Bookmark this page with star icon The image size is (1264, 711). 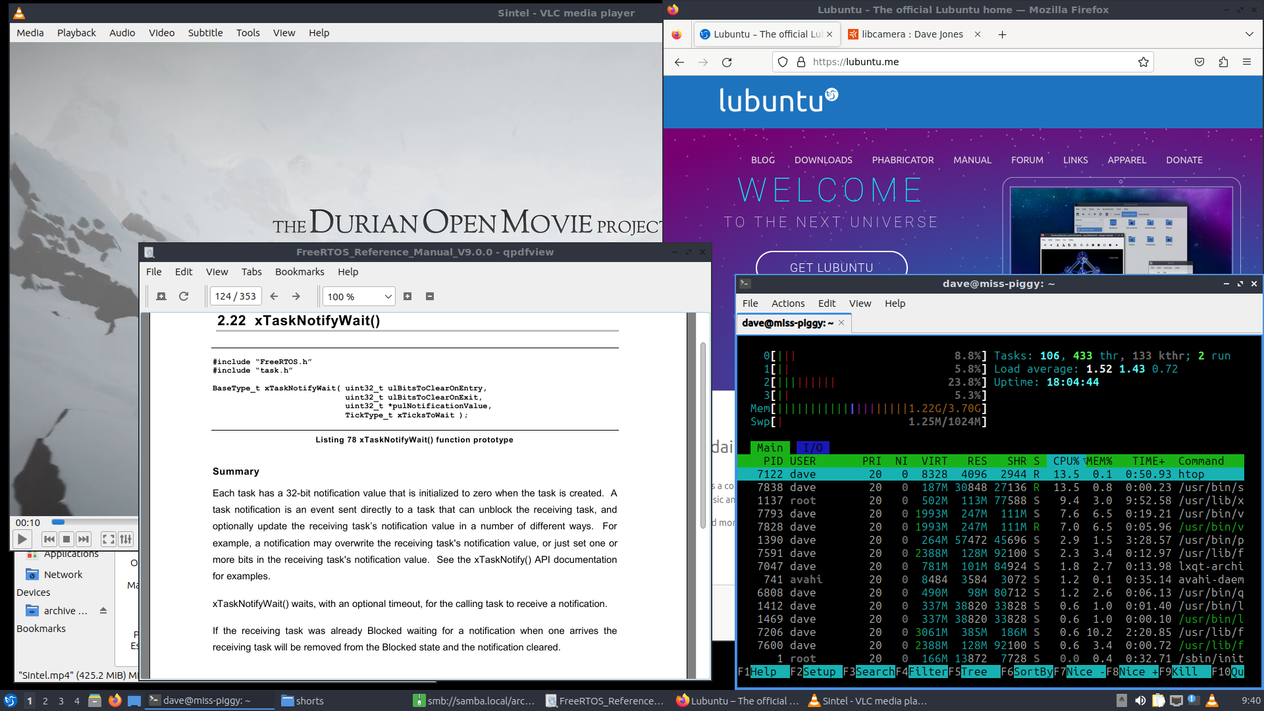point(1144,62)
